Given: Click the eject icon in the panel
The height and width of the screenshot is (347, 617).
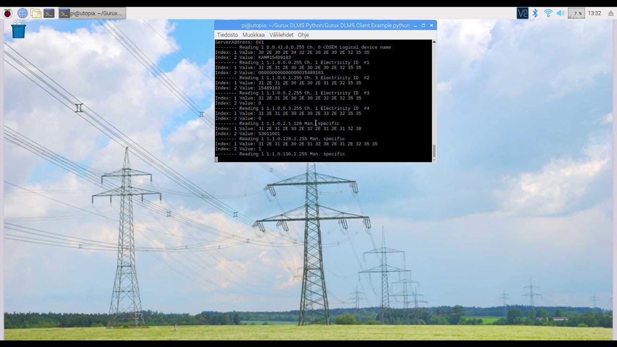Looking at the screenshot, I should coord(611,13).
